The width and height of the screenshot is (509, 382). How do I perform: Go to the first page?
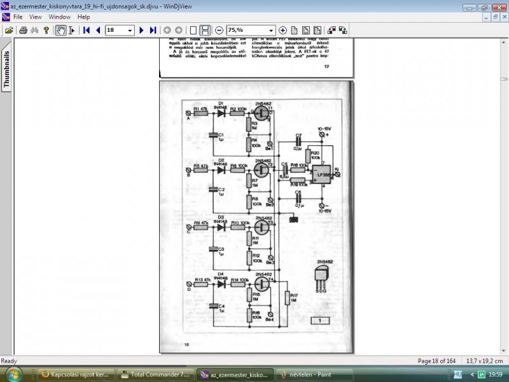coord(87,30)
